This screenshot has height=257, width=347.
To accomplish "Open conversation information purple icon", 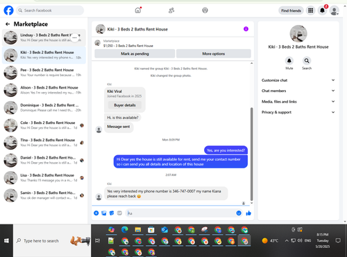I will coord(246,29).
